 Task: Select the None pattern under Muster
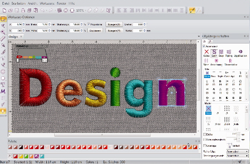click(x=208, y=110)
